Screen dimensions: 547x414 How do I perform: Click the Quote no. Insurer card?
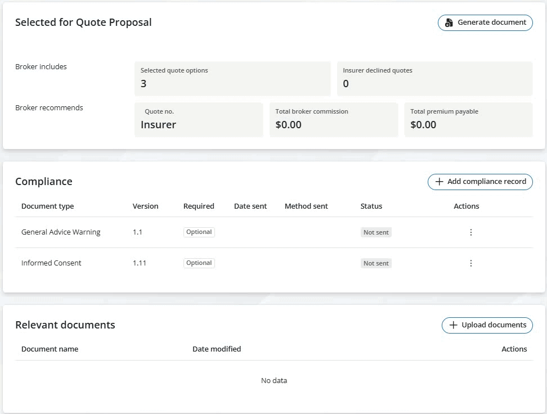(199, 120)
